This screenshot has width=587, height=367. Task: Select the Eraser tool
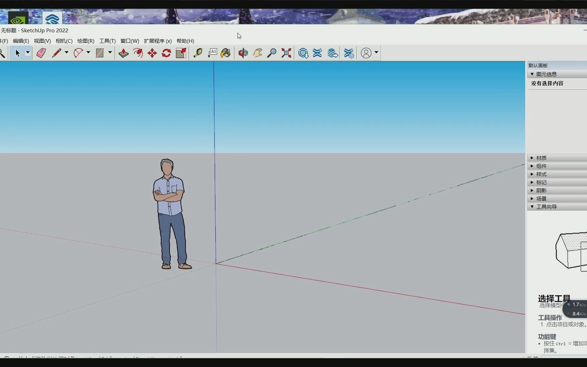(41, 53)
